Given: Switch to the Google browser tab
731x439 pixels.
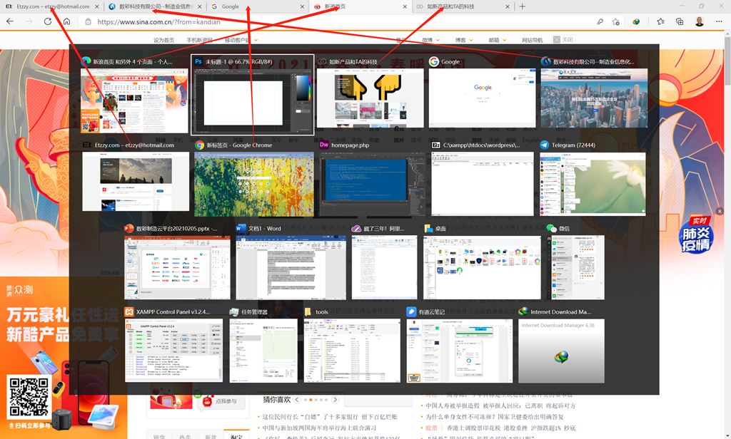Looking at the screenshot, I should tap(257, 6).
